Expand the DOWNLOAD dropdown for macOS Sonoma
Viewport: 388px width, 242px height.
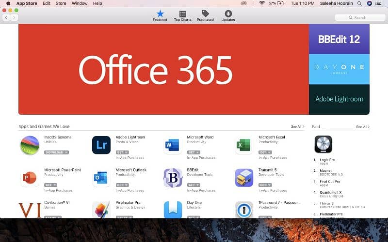tap(65, 152)
